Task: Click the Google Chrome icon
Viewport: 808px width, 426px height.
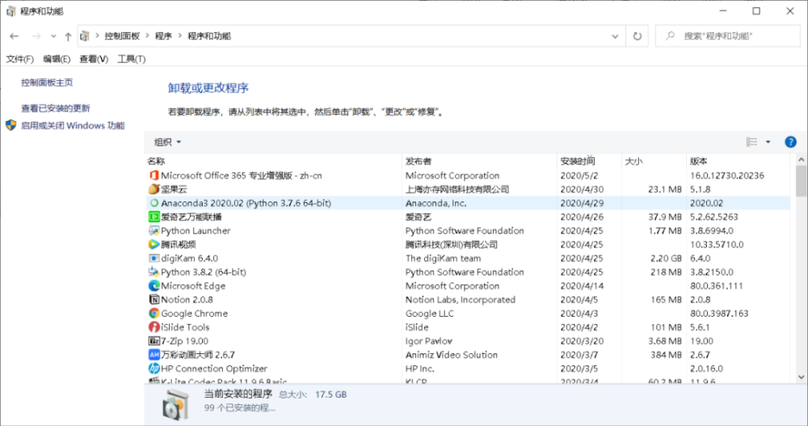Action: tap(154, 313)
